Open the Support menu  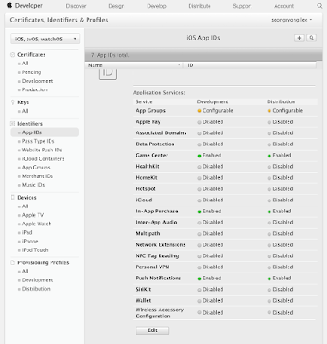242,6
